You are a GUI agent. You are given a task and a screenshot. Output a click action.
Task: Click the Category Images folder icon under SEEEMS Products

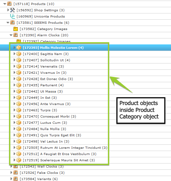(x=16, y=29)
